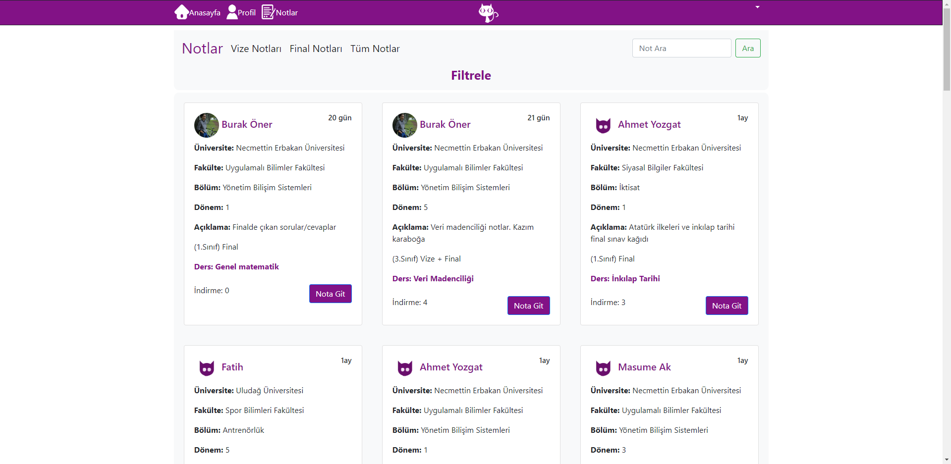Viewport: 951px width, 464px height.
Task: Click 'Siyasal Bilgiler Fakültesi' faculty text
Action: [x=663, y=167]
